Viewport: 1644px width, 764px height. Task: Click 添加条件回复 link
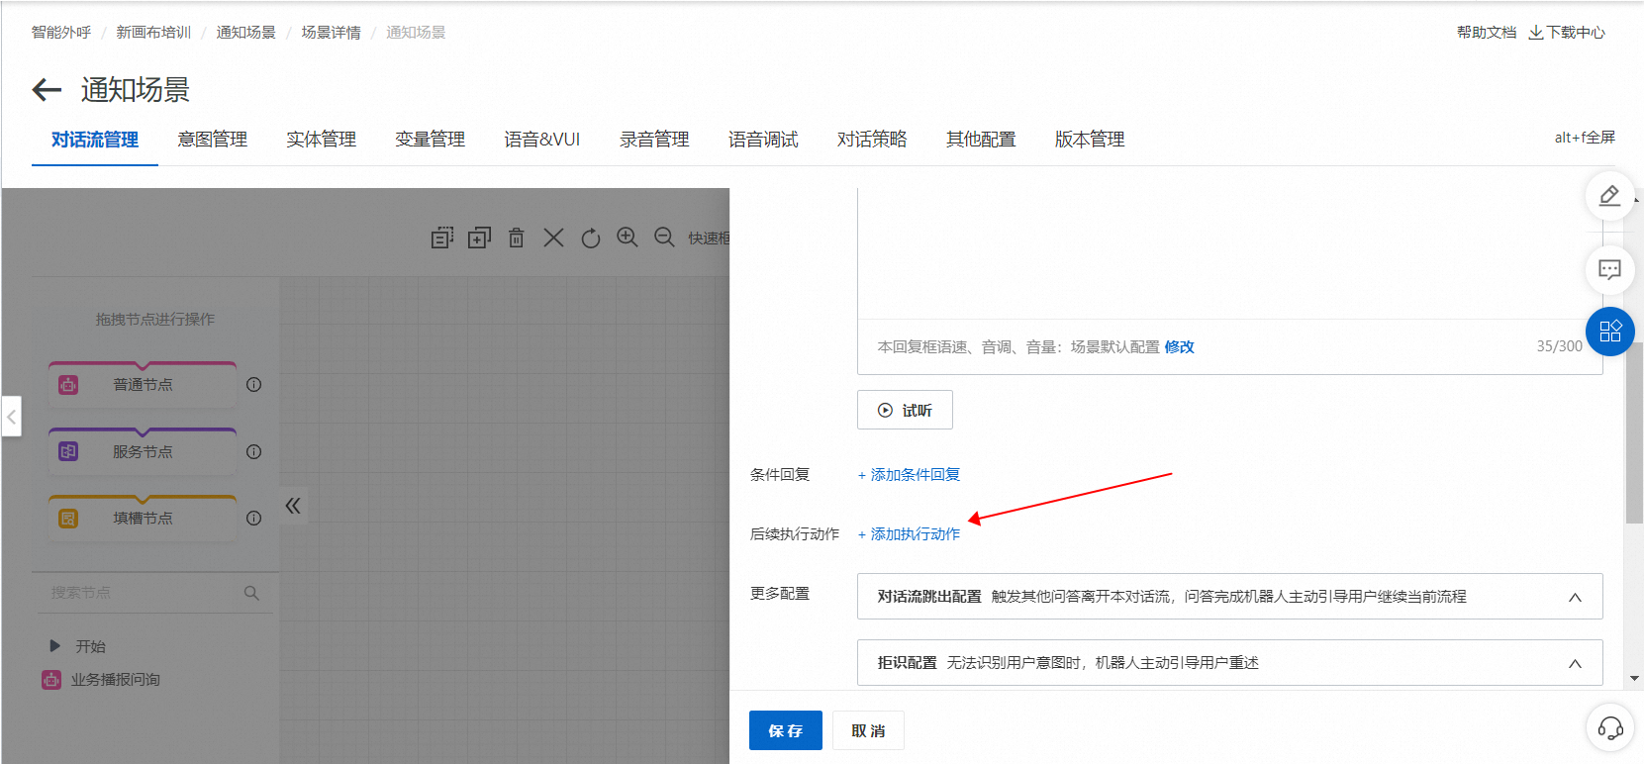(909, 475)
